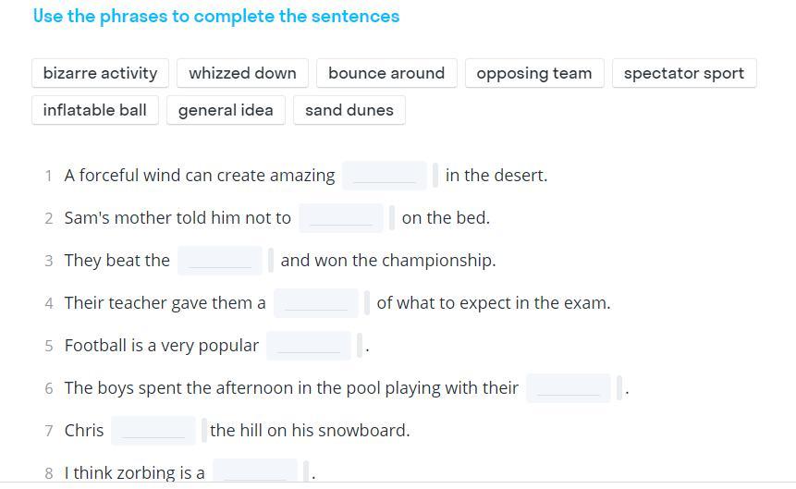Select the 'spectator sport' phrase chip
Viewport: 796px width, 489px height.
[x=684, y=73]
